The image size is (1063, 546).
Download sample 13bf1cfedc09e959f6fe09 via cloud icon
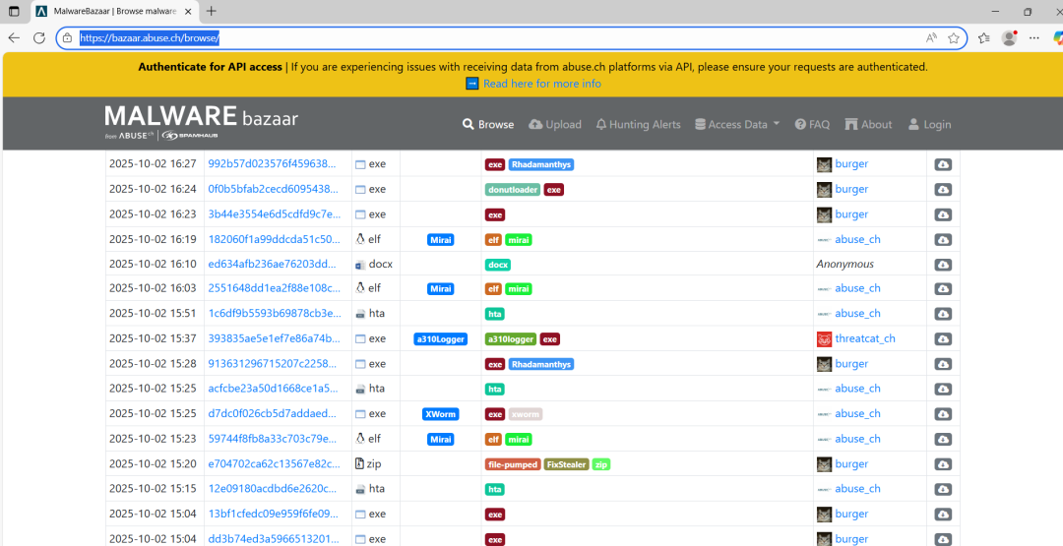pos(943,515)
